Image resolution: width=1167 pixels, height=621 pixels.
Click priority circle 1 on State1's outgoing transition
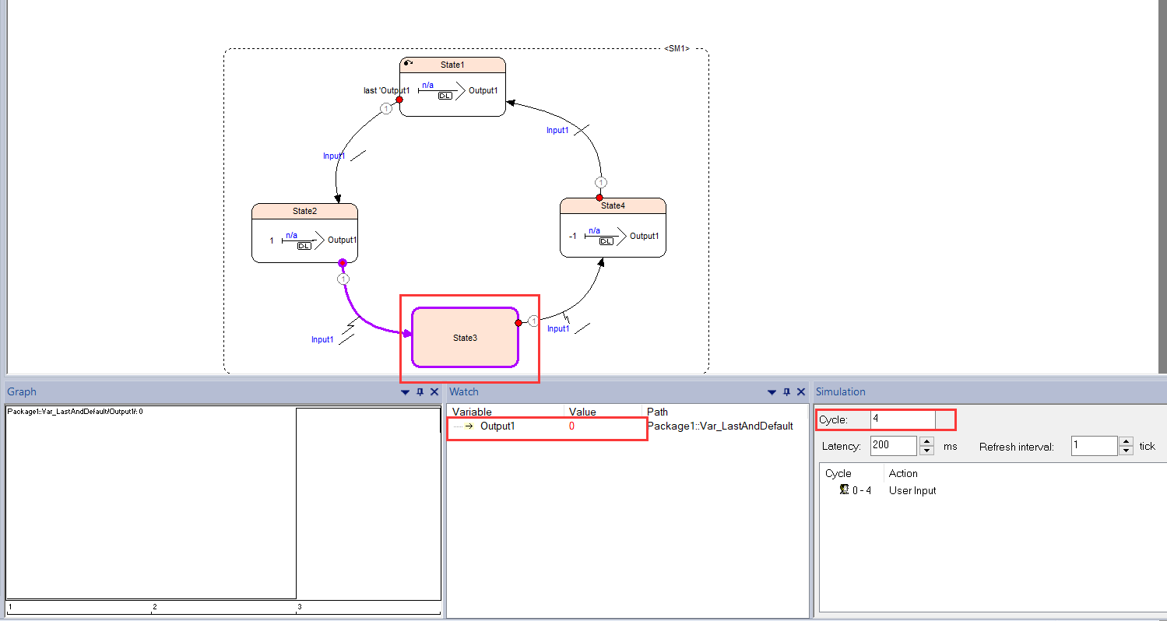(x=385, y=109)
